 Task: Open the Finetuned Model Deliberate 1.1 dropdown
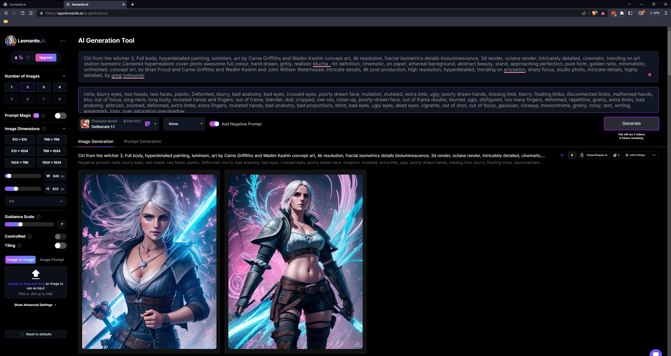[x=119, y=124]
